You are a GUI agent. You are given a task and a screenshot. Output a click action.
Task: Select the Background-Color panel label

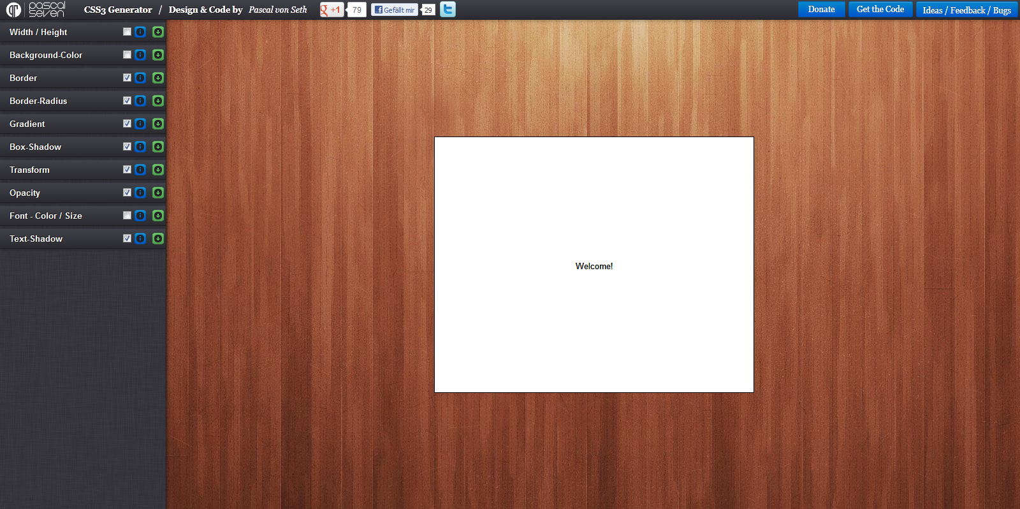(46, 55)
